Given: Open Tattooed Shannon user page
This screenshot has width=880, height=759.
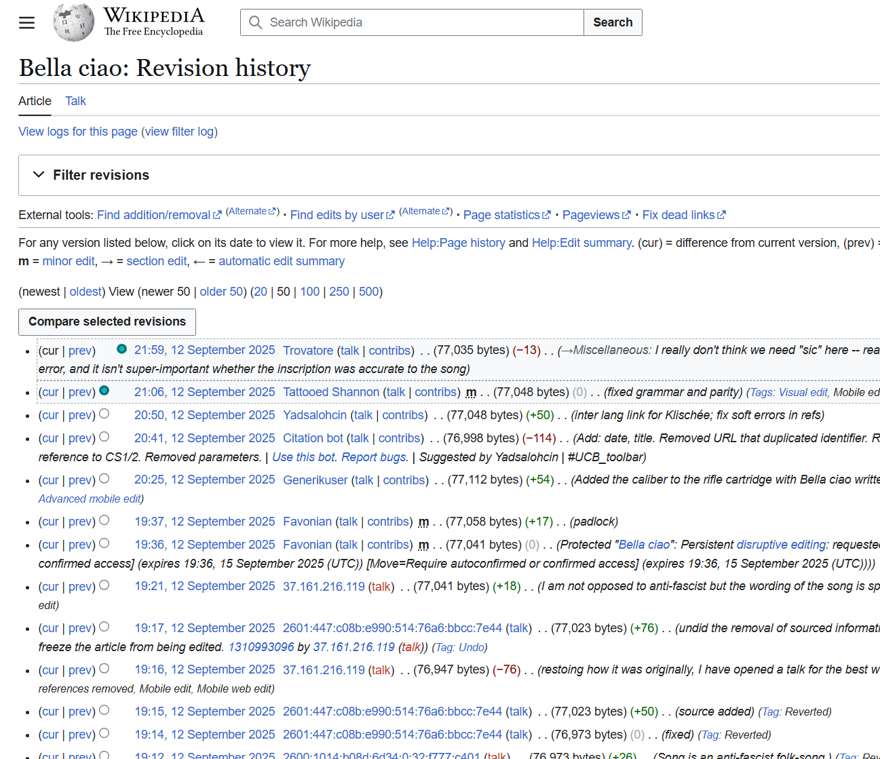Looking at the screenshot, I should tap(331, 392).
